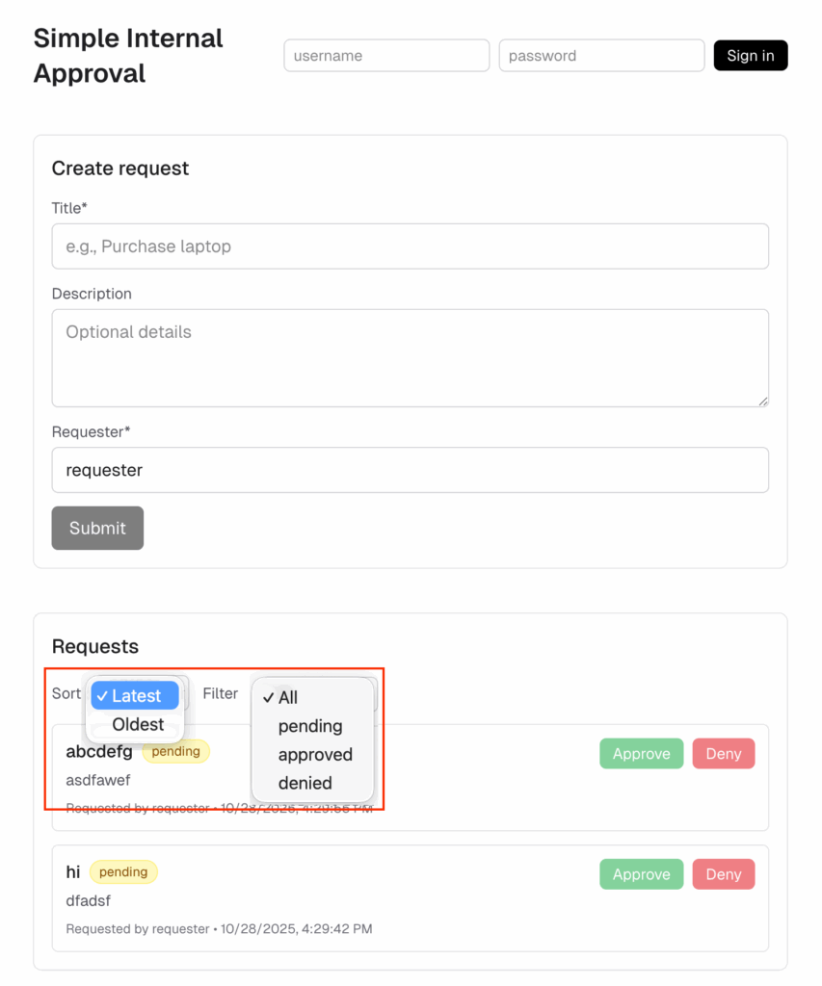Click into the Description textarea
This screenshot has width=822, height=986.
410,357
